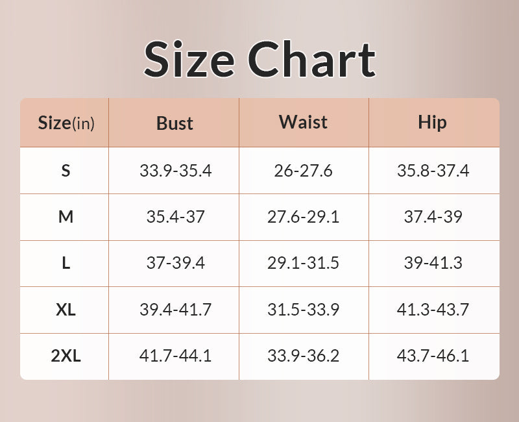
Task: Select the S size row label
Action: (x=66, y=171)
